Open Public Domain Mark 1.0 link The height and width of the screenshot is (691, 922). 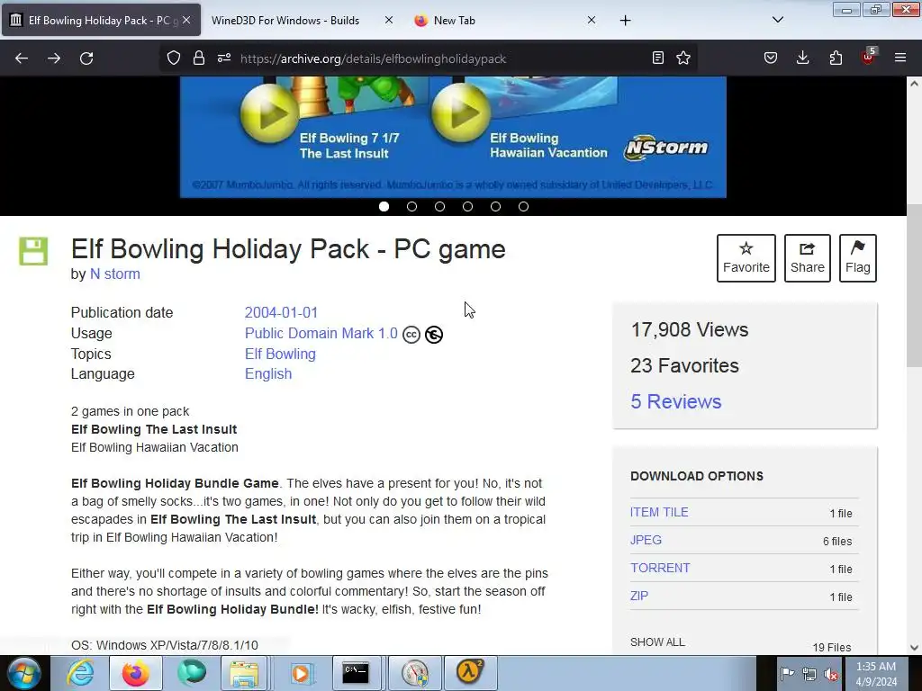point(321,333)
